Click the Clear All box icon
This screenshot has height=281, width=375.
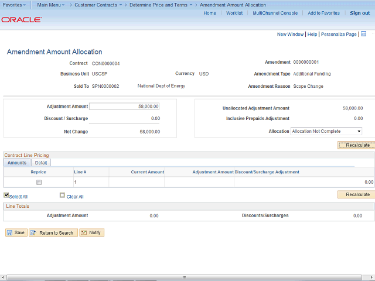62,196
